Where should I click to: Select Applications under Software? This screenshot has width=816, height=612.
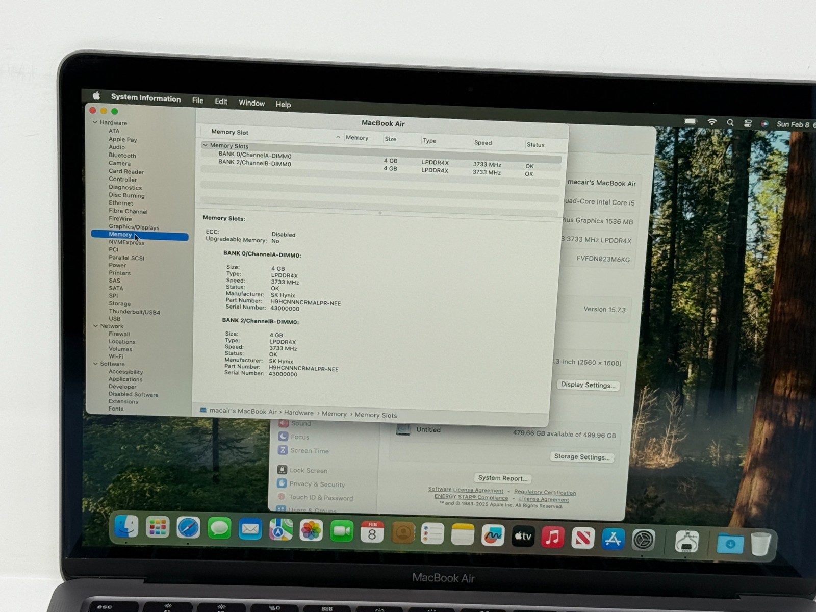coord(125,379)
